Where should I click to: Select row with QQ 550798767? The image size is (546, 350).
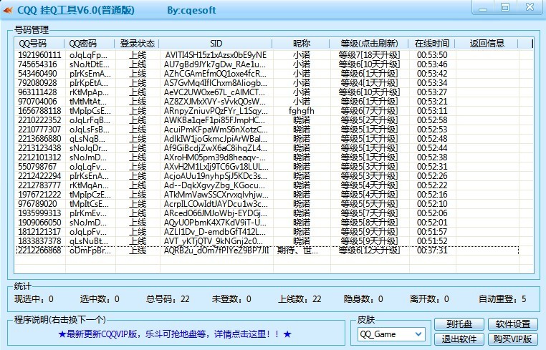267,167
